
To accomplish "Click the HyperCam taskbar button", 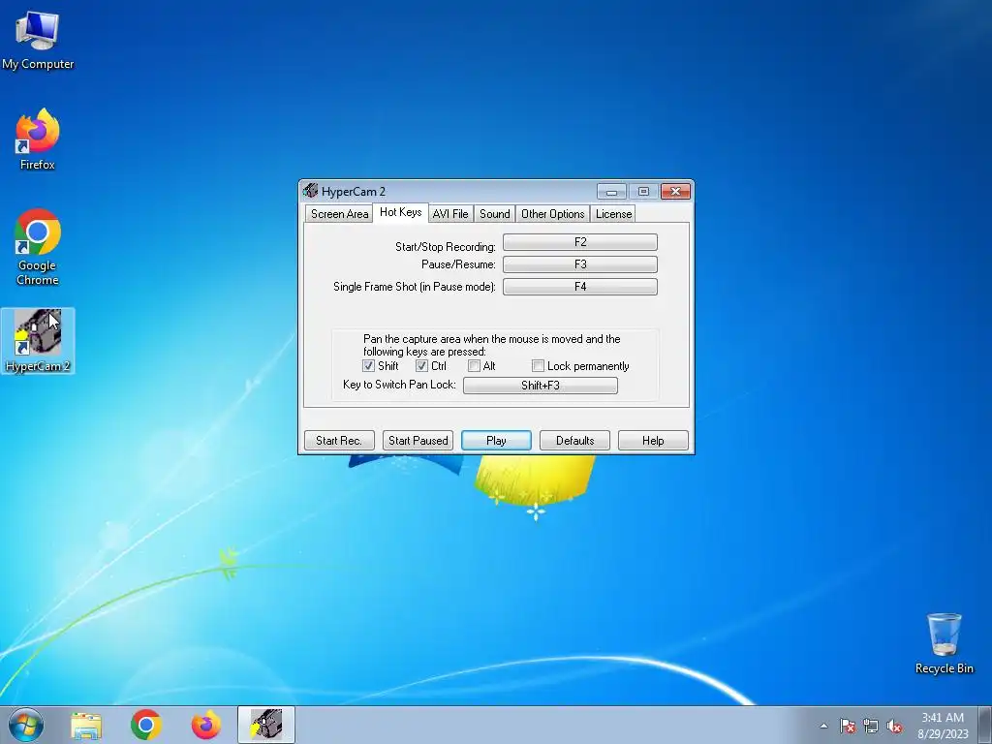I will click(x=266, y=725).
